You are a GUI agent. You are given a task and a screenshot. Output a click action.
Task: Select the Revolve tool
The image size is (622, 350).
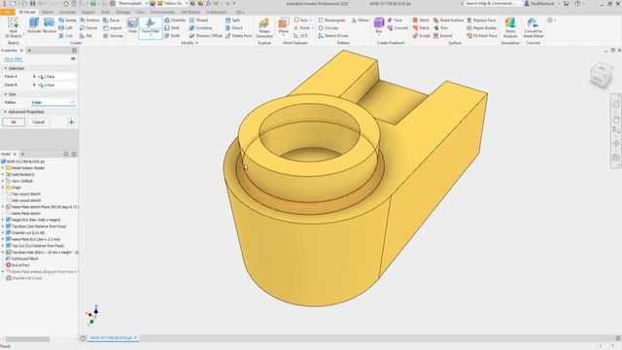[x=50, y=26]
